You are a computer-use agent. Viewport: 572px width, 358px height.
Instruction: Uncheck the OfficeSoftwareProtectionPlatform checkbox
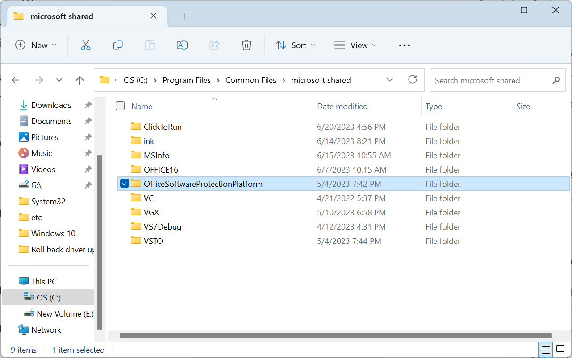click(x=125, y=183)
